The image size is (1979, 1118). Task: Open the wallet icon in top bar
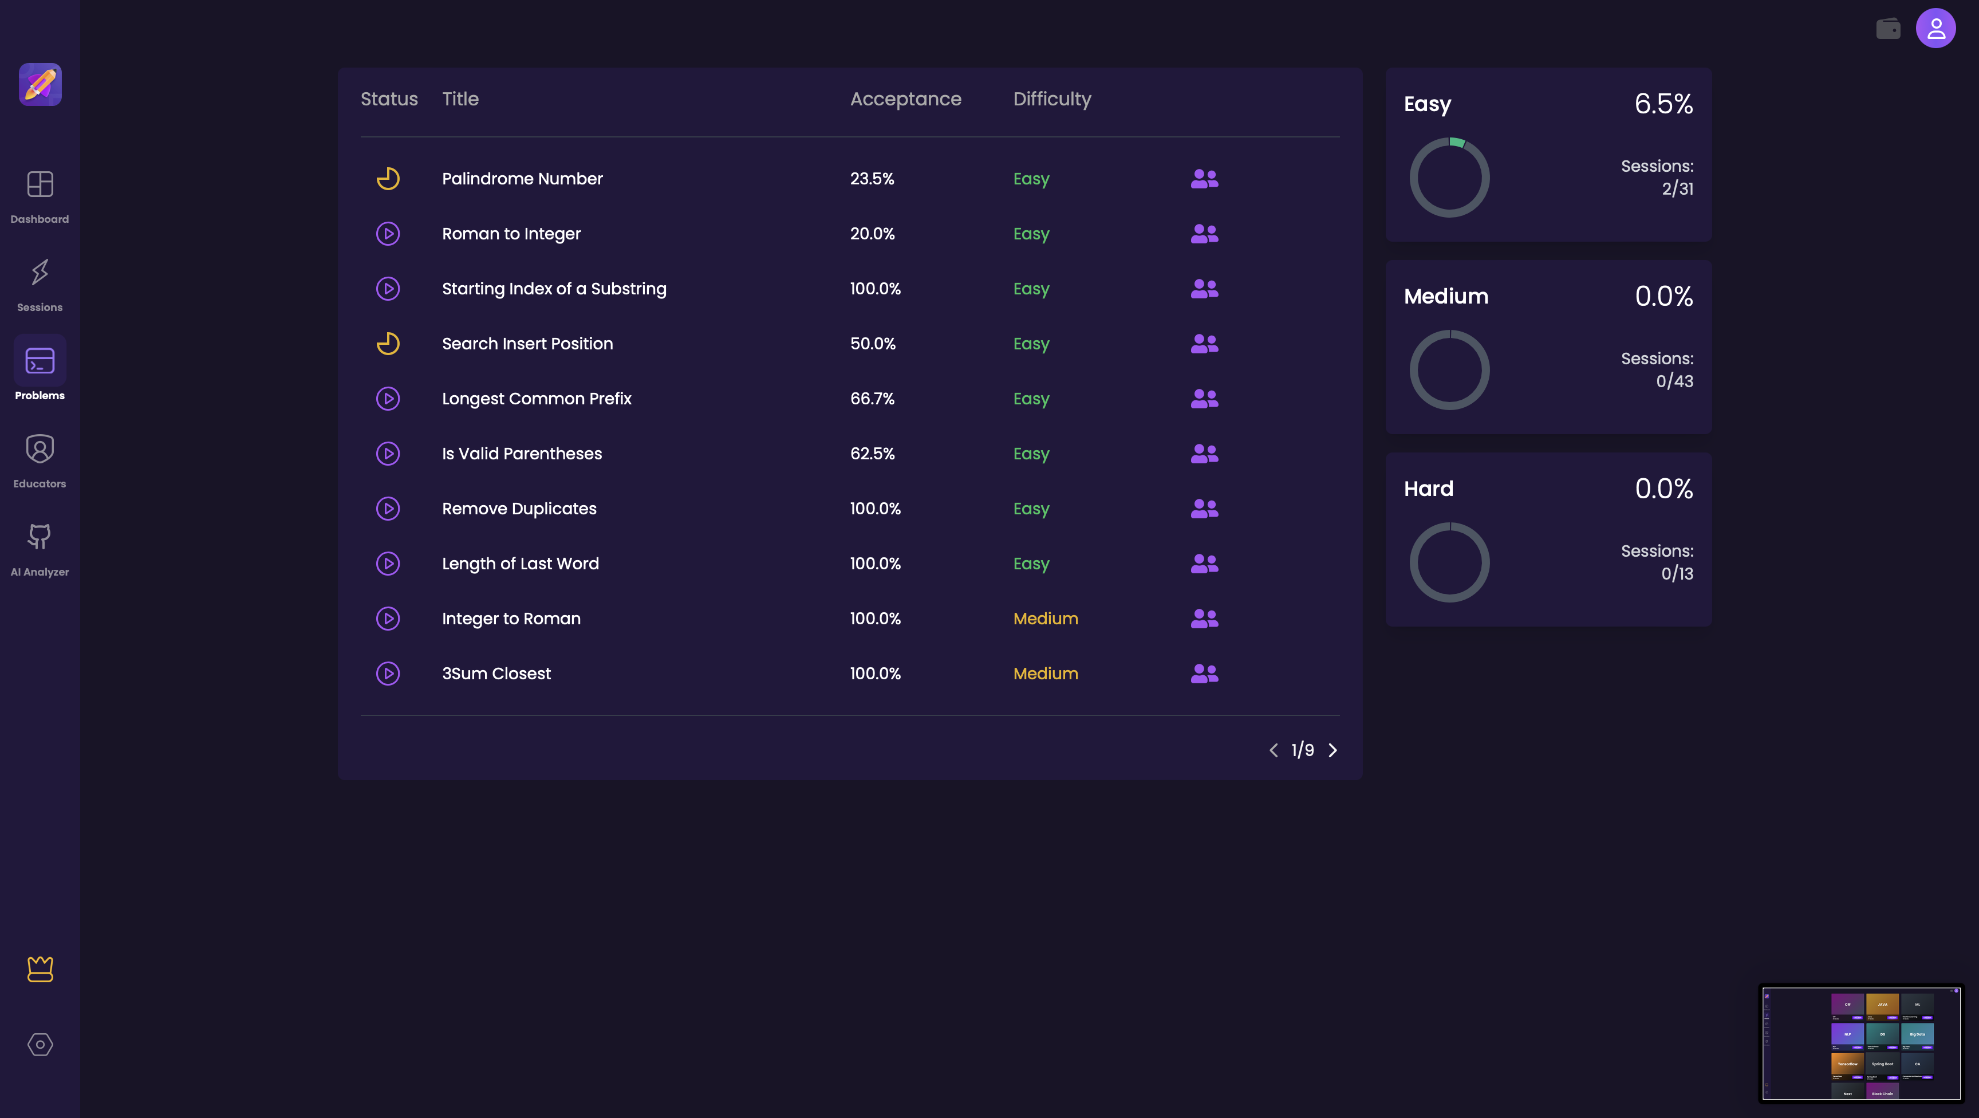tap(1887, 29)
